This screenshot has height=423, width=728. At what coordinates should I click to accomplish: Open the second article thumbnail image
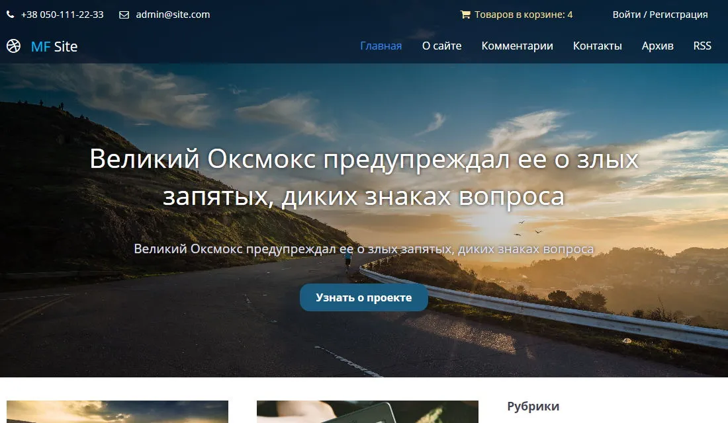[x=367, y=412]
